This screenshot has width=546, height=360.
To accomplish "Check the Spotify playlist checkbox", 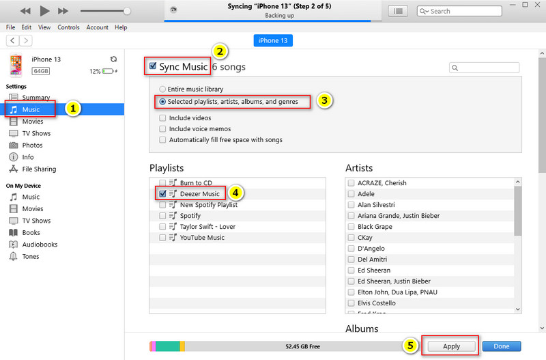I will [162, 216].
